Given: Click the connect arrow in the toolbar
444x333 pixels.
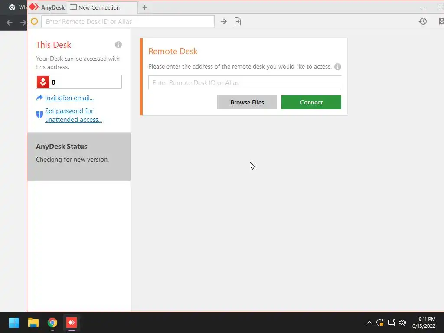Looking at the screenshot, I should coord(224,22).
